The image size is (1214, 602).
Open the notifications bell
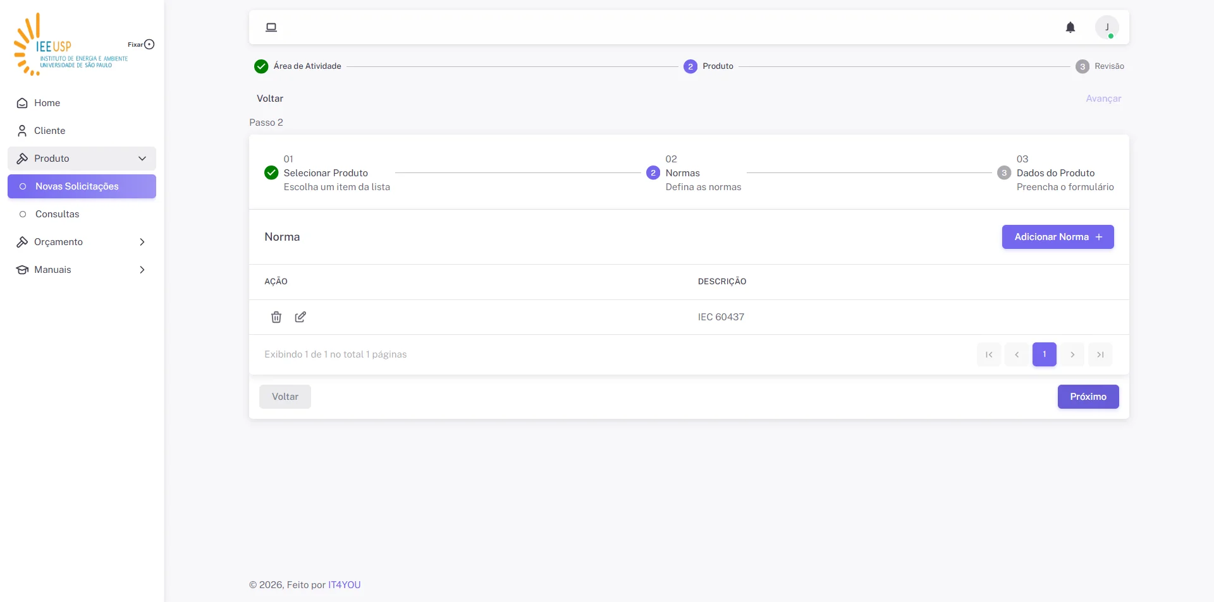point(1070,27)
